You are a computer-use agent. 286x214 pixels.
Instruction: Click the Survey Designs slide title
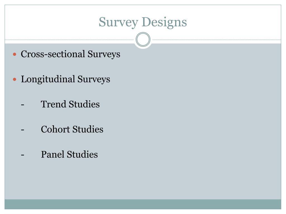point(143,22)
